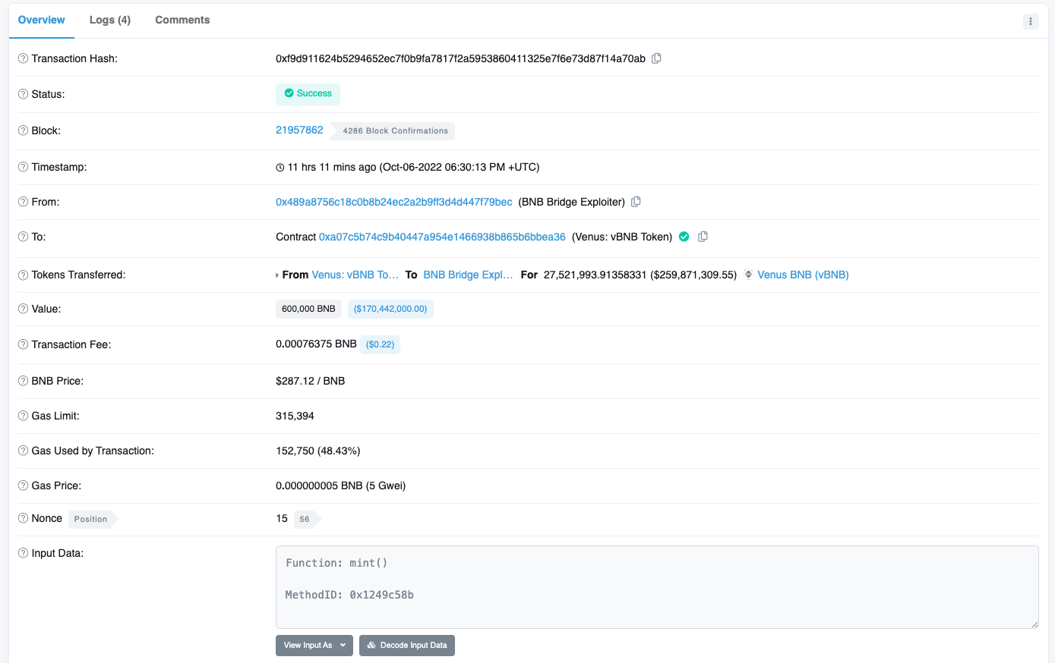Click help icon beside To
The image size is (1055, 663).
23,237
